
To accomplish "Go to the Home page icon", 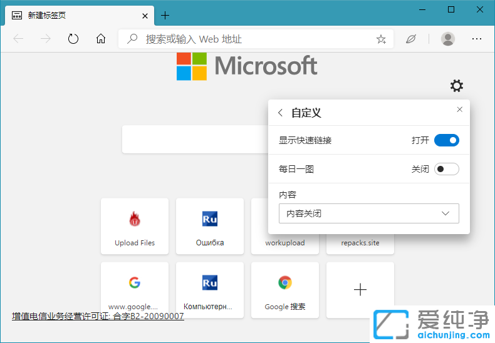I will pyautogui.click(x=101, y=39).
